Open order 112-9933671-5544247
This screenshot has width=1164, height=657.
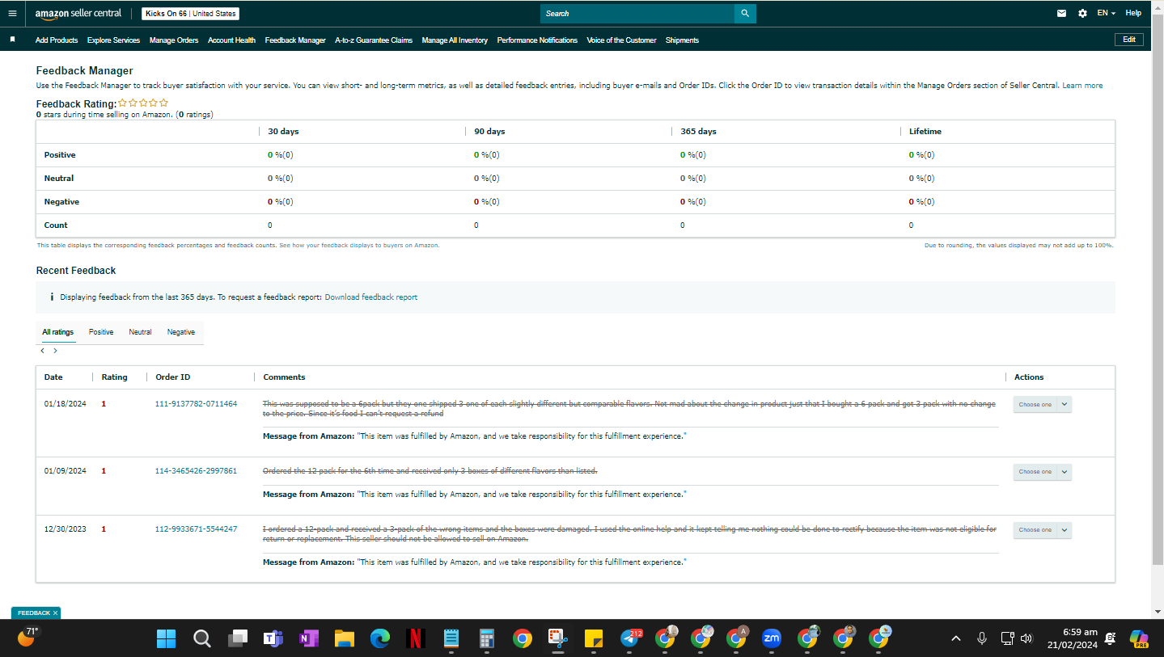196,529
